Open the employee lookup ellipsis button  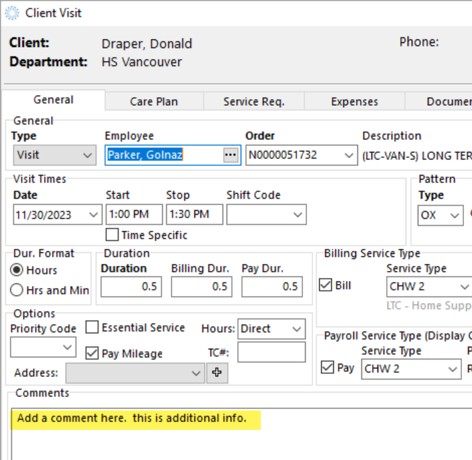tap(231, 155)
